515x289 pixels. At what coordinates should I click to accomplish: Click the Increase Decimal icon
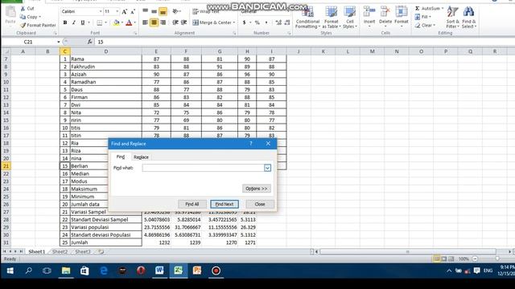coord(278,22)
